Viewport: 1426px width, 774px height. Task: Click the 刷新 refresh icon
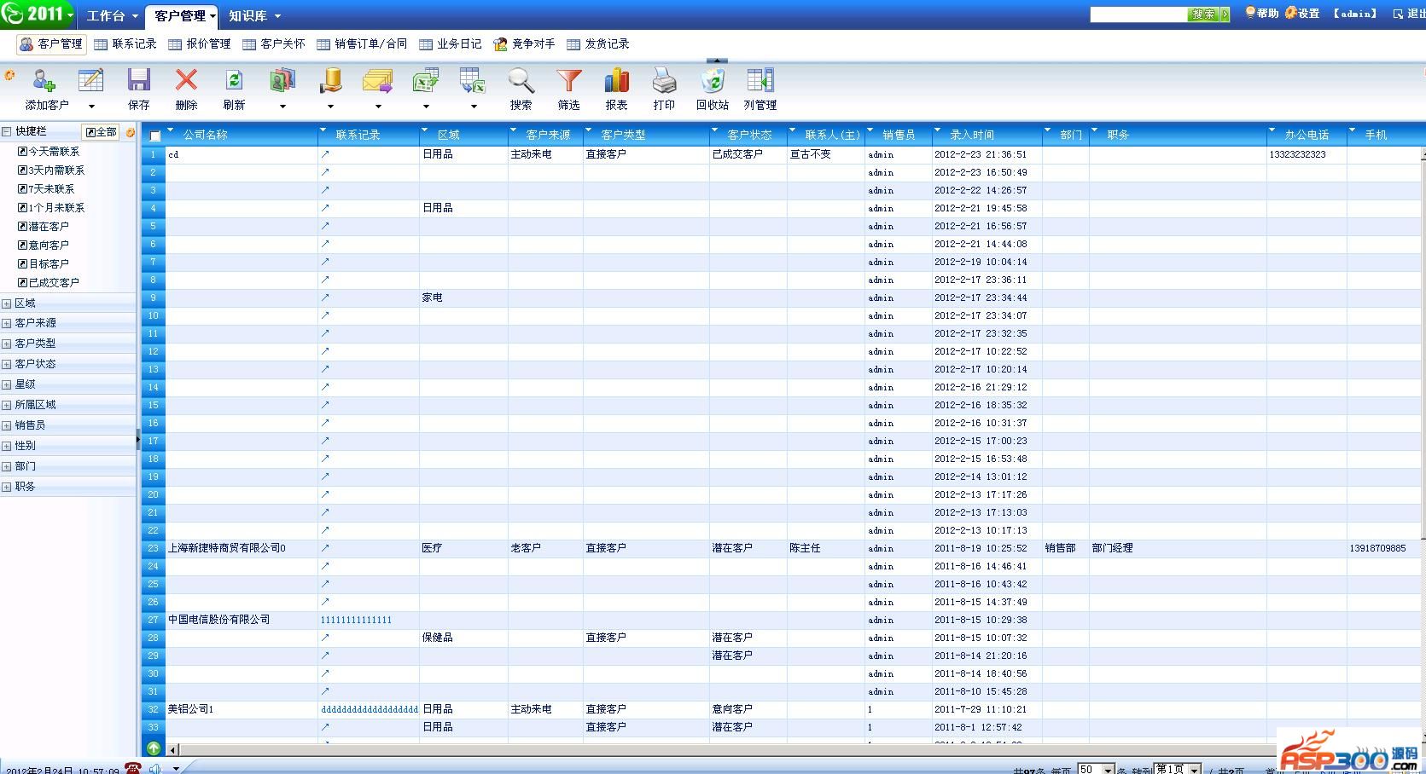tap(234, 82)
